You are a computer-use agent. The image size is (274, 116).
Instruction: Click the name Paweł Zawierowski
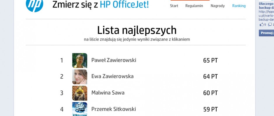pyautogui.click(x=114, y=60)
